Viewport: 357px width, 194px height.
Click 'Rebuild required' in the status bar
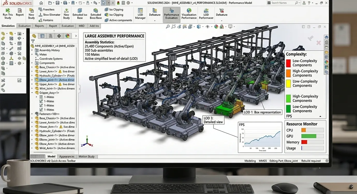311,161
